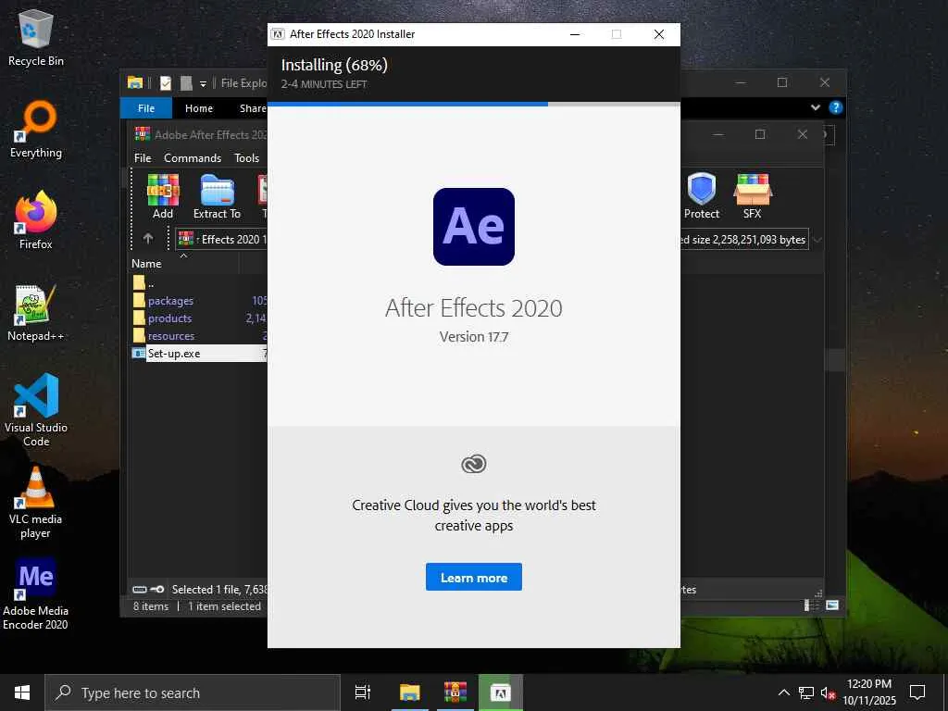948x711 pixels.
Task: Click the After Effects Ae logo
Action: pos(473,226)
